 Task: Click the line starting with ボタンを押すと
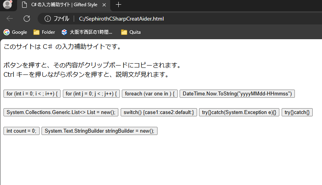point(92,65)
